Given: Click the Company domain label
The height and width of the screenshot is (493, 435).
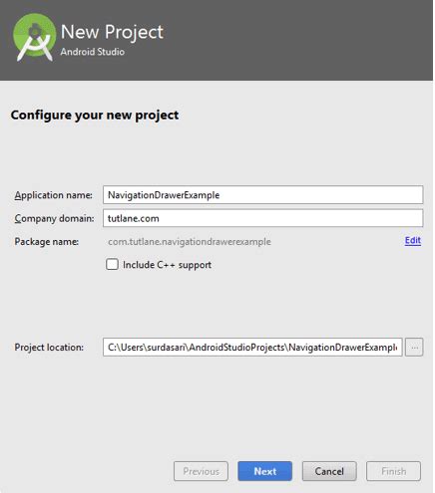Looking at the screenshot, I should click(x=54, y=218).
